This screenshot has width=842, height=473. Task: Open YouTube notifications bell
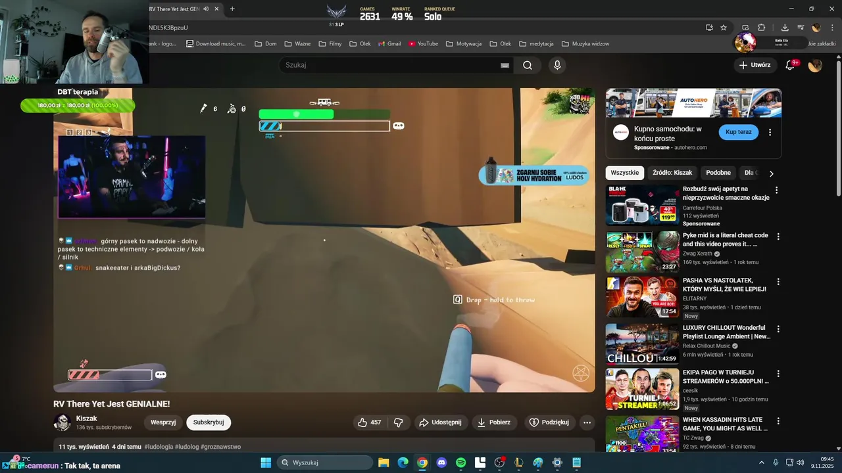pos(791,65)
